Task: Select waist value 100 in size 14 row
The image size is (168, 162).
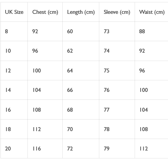Action: coord(151,90)
